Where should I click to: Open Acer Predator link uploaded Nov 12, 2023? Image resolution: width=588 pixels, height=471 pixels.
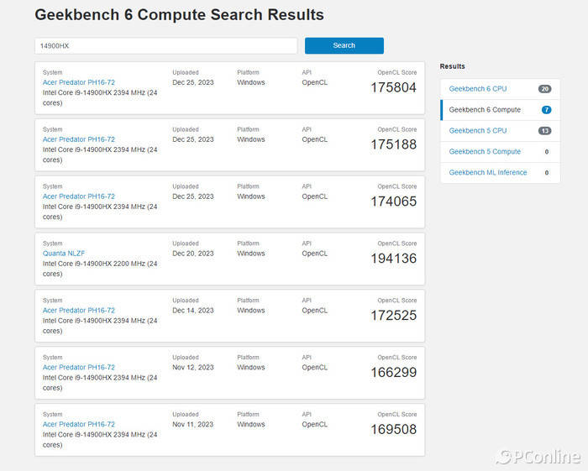click(x=79, y=367)
